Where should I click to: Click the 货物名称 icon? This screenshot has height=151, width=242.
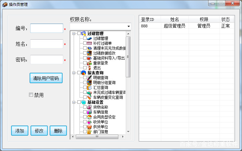[89, 107]
